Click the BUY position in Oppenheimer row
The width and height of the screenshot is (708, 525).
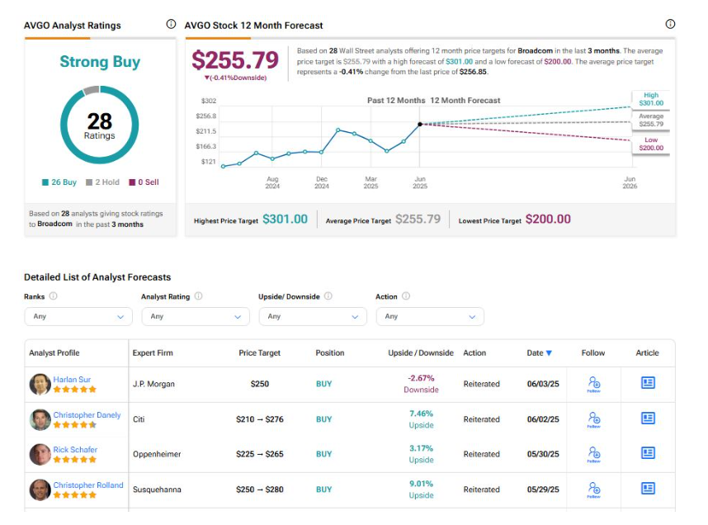pyautogui.click(x=323, y=454)
